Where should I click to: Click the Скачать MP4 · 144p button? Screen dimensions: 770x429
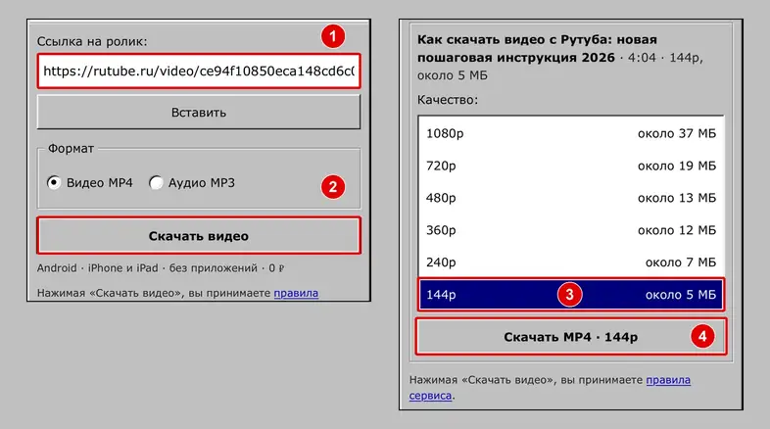(571, 337)
